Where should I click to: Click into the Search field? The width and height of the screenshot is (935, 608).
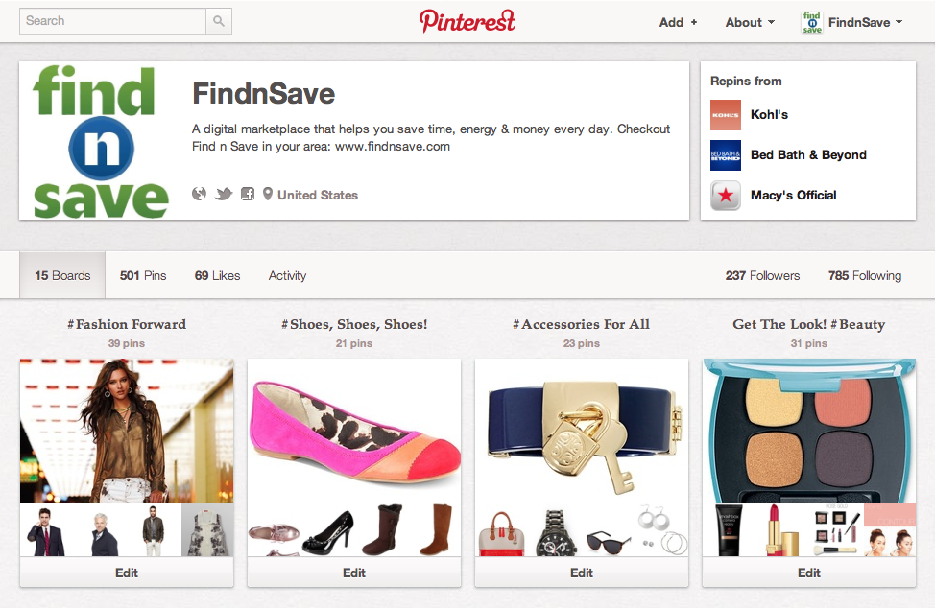(112, 21)
